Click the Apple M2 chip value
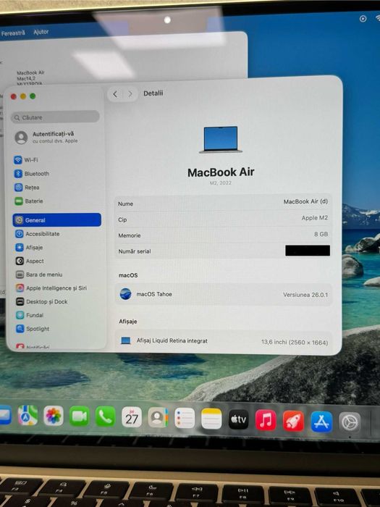This screenshot has height=507, width=380. pyautogui.click(x=314, y=218)
